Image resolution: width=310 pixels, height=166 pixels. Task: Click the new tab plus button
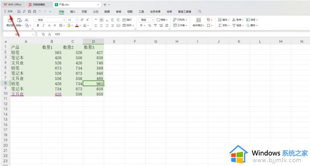point(105,5)
